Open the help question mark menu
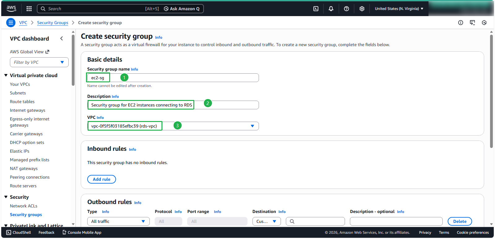 point(346,9)
